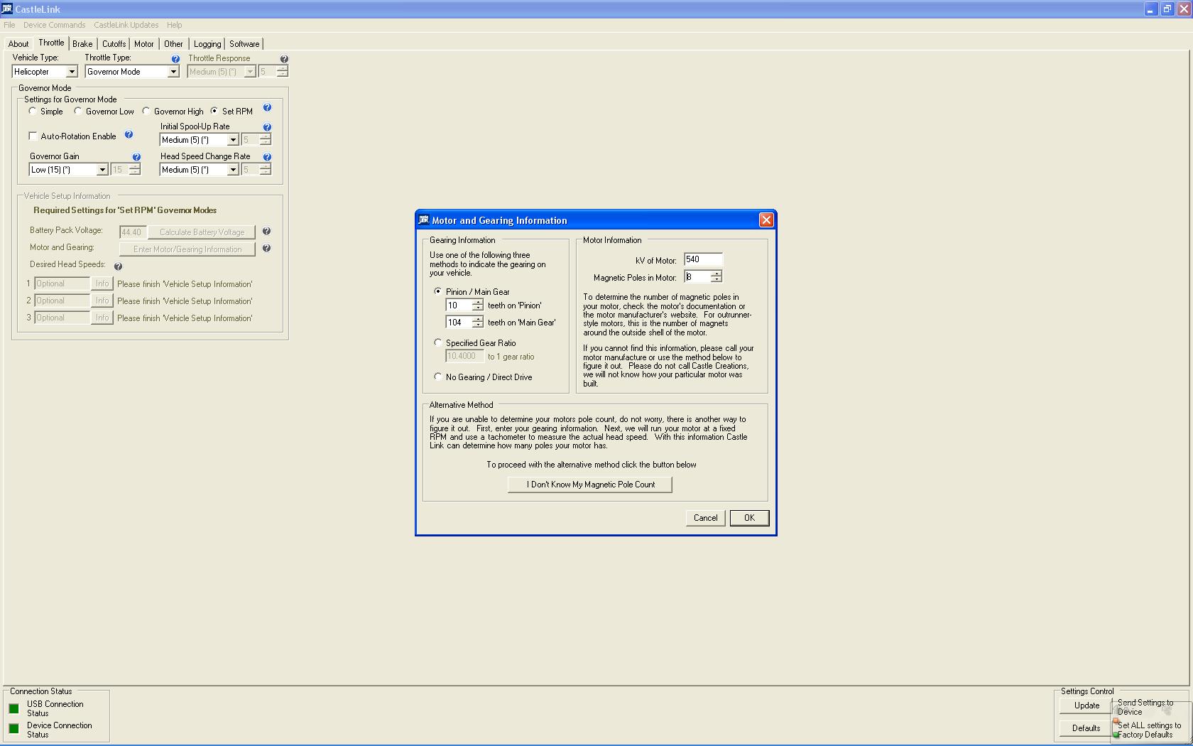Open Throttle Response dropdown
1193x746 pixels.
[250, 72]
